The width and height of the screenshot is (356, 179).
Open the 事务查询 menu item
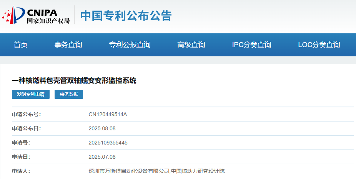point(68,45)
